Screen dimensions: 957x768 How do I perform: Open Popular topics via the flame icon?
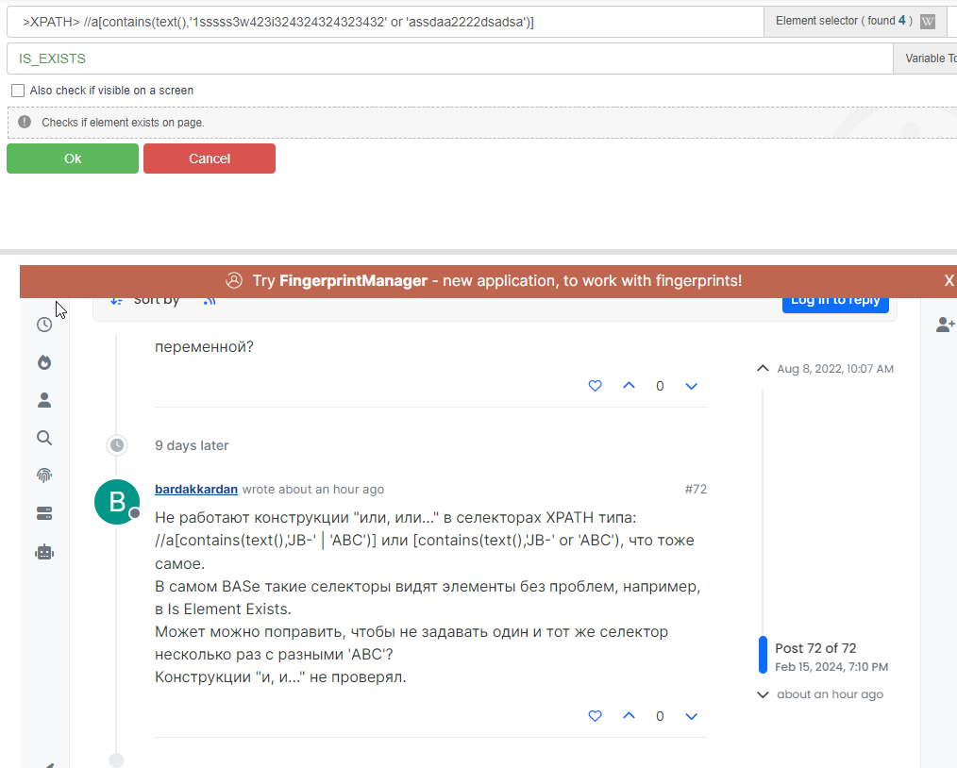(x=44, y=362)
